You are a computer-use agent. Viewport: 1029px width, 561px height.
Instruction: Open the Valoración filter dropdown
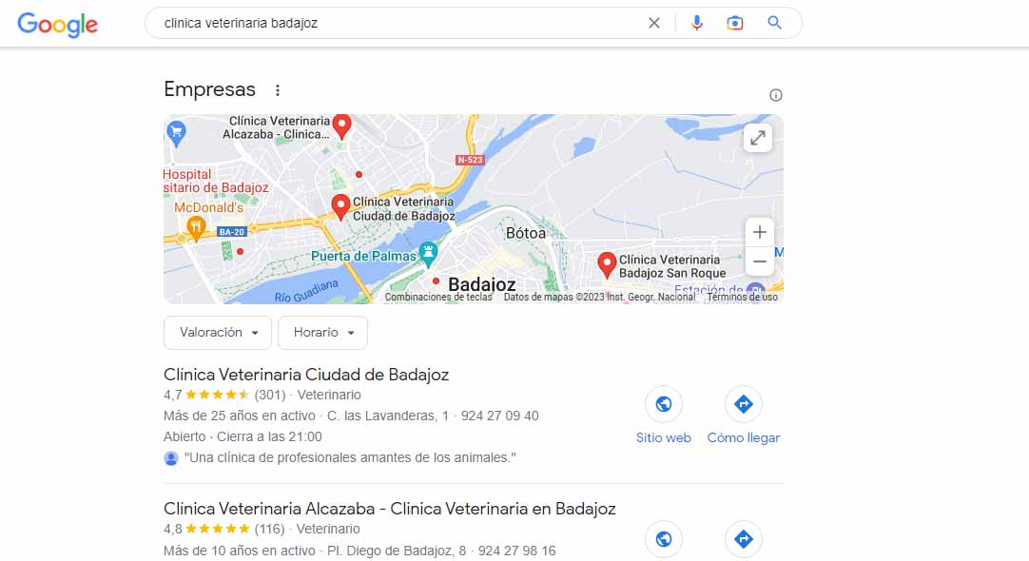pos(217,333)
